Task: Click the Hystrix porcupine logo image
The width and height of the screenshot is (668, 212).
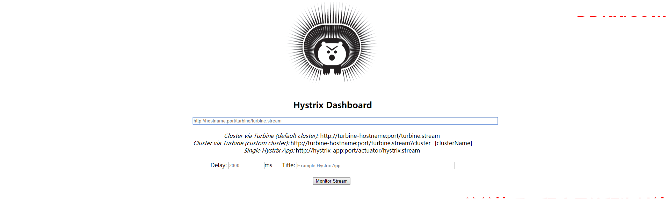Action: 332,43
